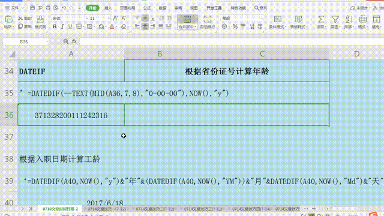Open the number format dropdown (常规)
This screenshot has height=216, width=384.
click(x=262, y=19)
